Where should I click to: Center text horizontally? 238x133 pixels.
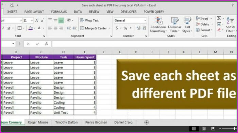pyautogui.click(x=55, y=28)
